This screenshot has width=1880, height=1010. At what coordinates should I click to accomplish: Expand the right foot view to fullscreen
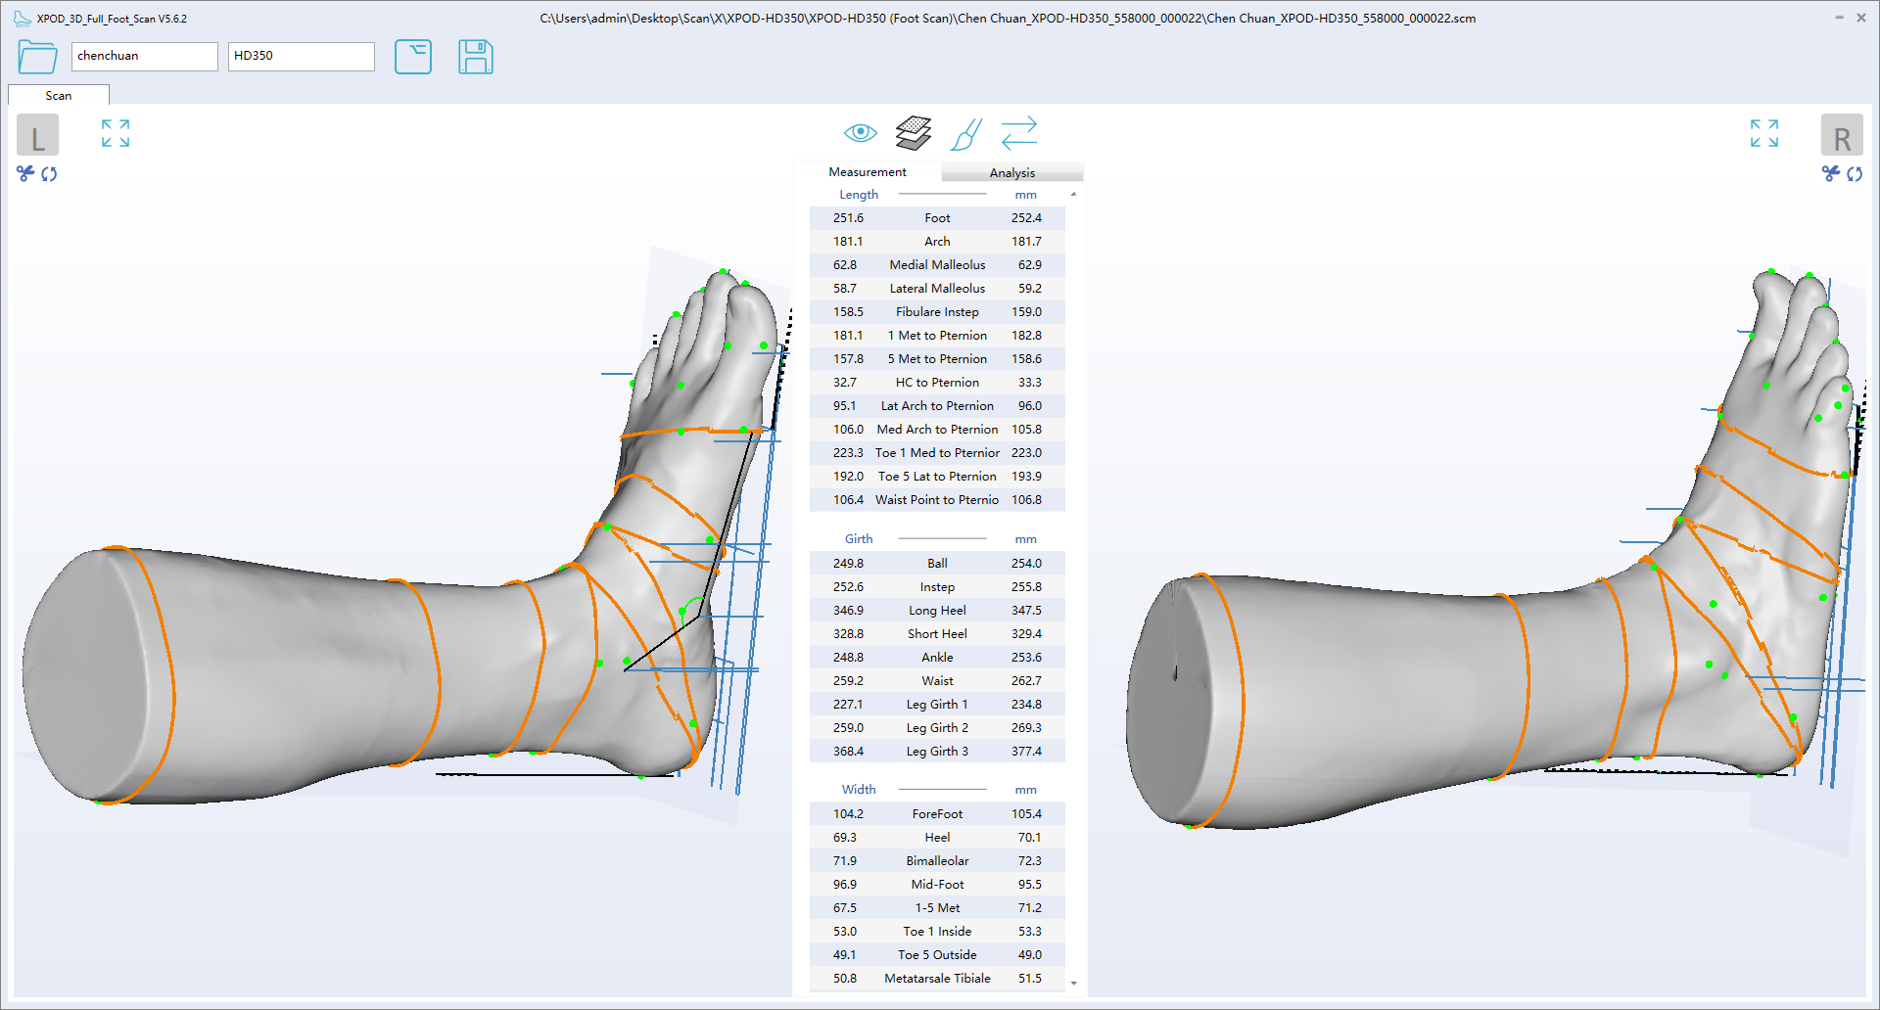coord(1763,133)
